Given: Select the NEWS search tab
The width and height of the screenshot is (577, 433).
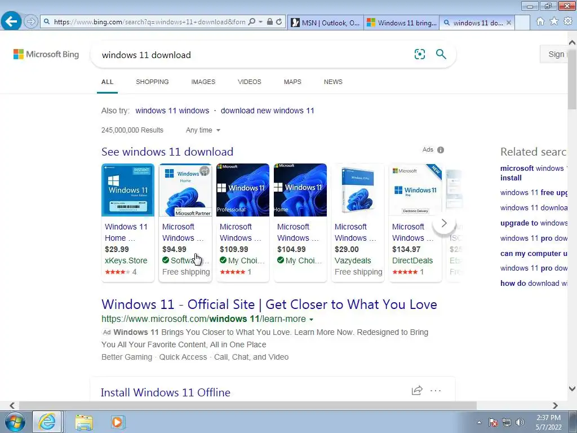Looking at the screenshot, I should (x=333, y=82).
